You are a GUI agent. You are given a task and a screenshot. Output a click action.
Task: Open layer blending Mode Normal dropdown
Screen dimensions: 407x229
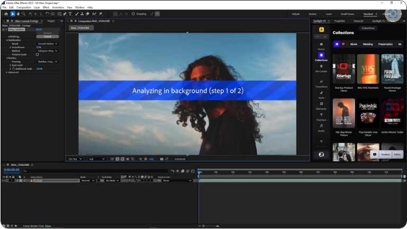(88, 180)
